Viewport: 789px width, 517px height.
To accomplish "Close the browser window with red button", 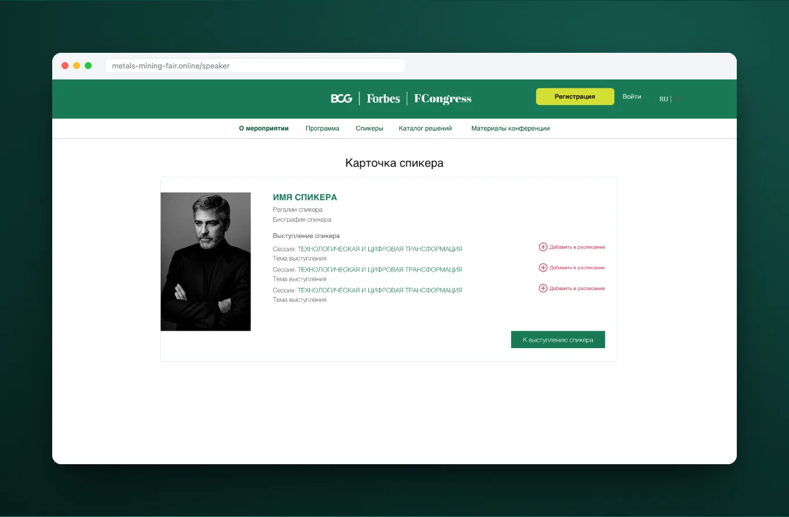I will 65,66.
